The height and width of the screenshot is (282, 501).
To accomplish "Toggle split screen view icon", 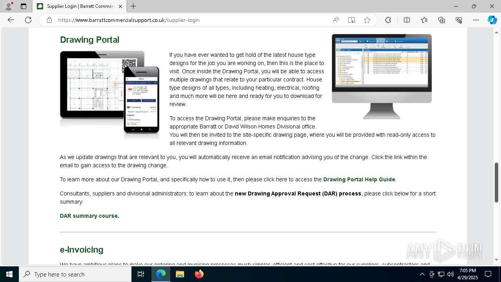I will (x=407, y=20).
